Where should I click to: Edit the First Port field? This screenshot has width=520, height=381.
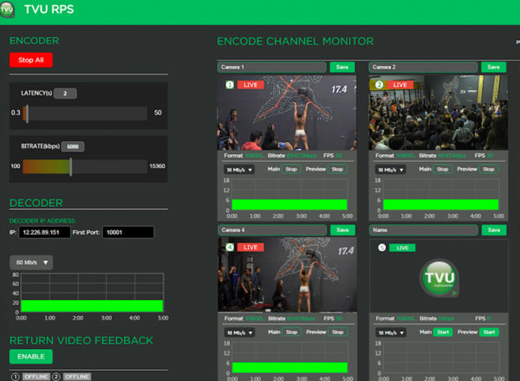[128, 232]
